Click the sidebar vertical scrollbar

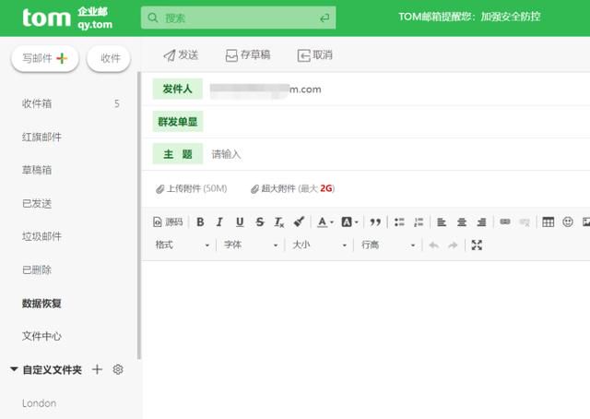[x=139, y=216]
